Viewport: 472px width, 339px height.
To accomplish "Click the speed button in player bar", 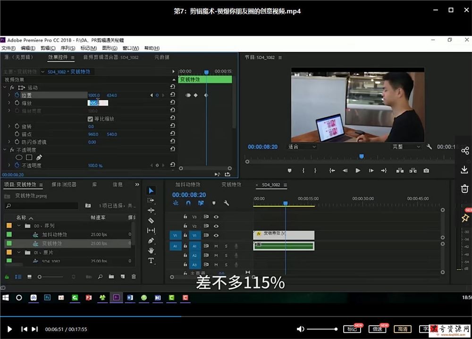I will [377, 329].
